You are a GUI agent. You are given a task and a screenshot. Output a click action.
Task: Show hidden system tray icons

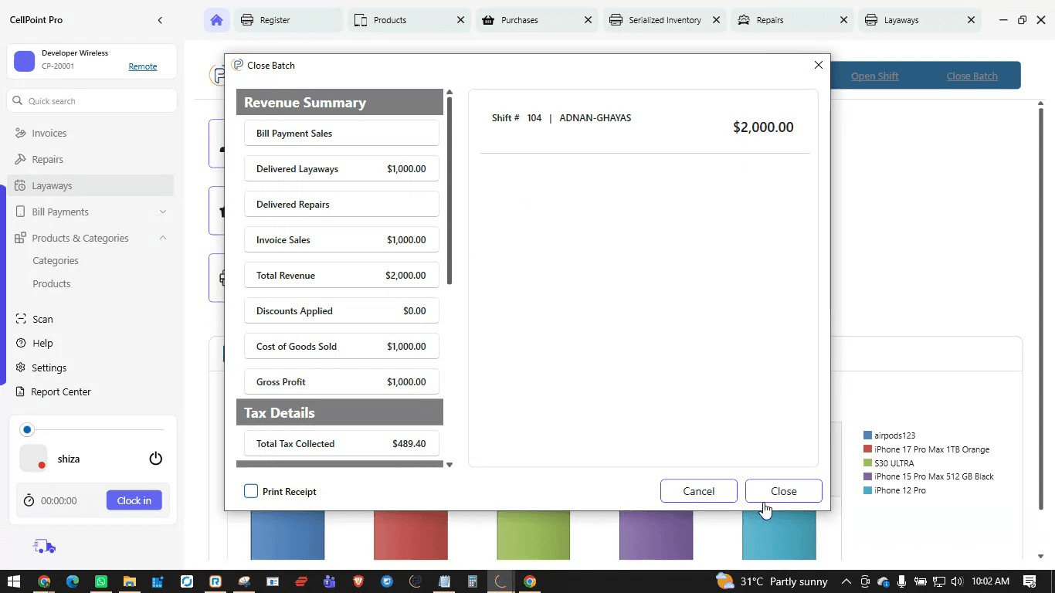(x=846, y=581)
